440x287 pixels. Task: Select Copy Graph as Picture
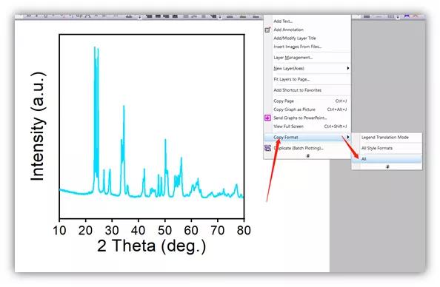(x=294, y=109)
